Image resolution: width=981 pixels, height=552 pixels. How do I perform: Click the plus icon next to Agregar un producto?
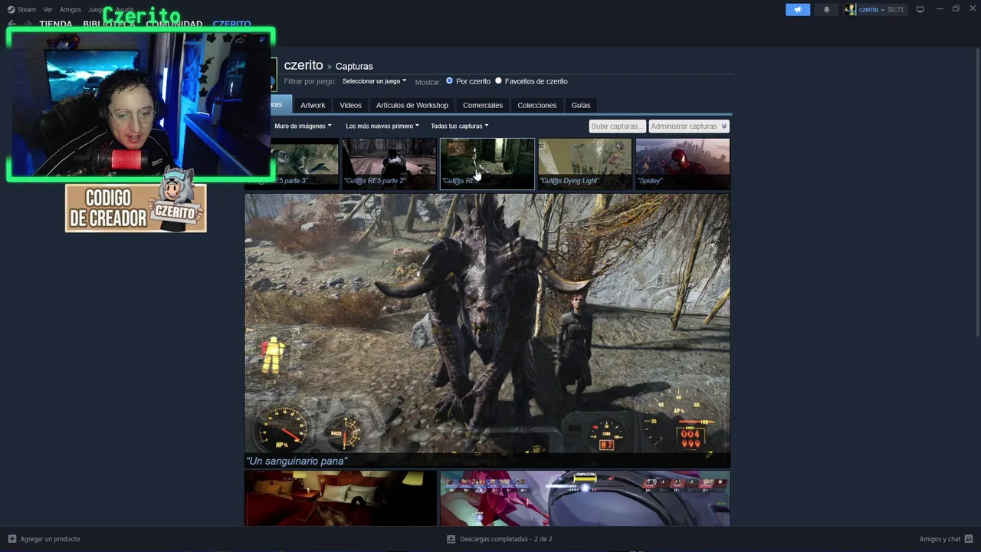click(11, 539)
